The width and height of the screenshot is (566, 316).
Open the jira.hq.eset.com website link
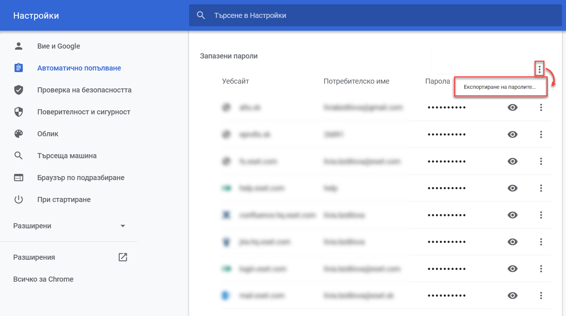click(x=265, y=242)
